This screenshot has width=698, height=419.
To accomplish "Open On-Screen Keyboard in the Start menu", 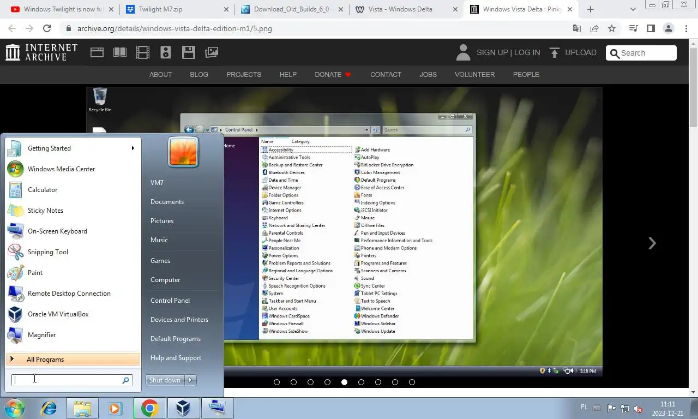I will (x=73, y=231).
